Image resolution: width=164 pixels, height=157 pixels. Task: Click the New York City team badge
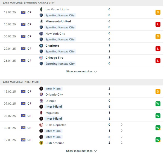click(41, 34)
